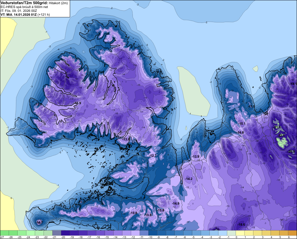Pick the pale green-white legend swatch above -1

pyautogui.click(x=231, y=233)
